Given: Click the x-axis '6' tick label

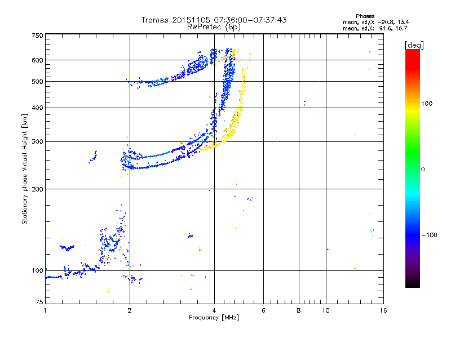Looking at the screenshot, I should pyautogui.click(x=263, y=310).
